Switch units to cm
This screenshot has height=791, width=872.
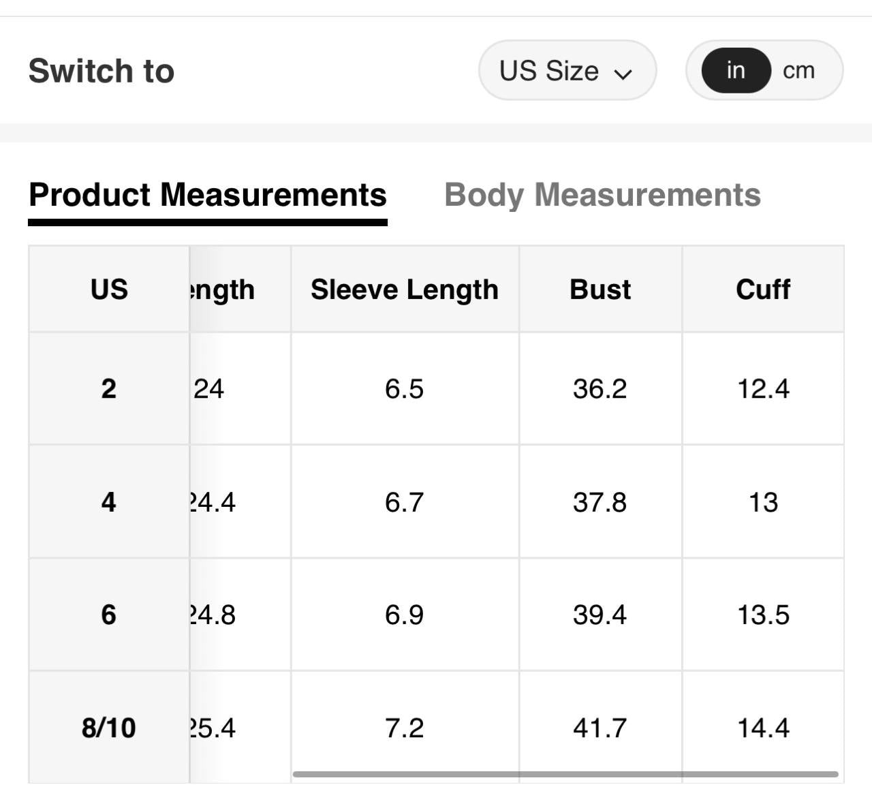pos(798,71)
